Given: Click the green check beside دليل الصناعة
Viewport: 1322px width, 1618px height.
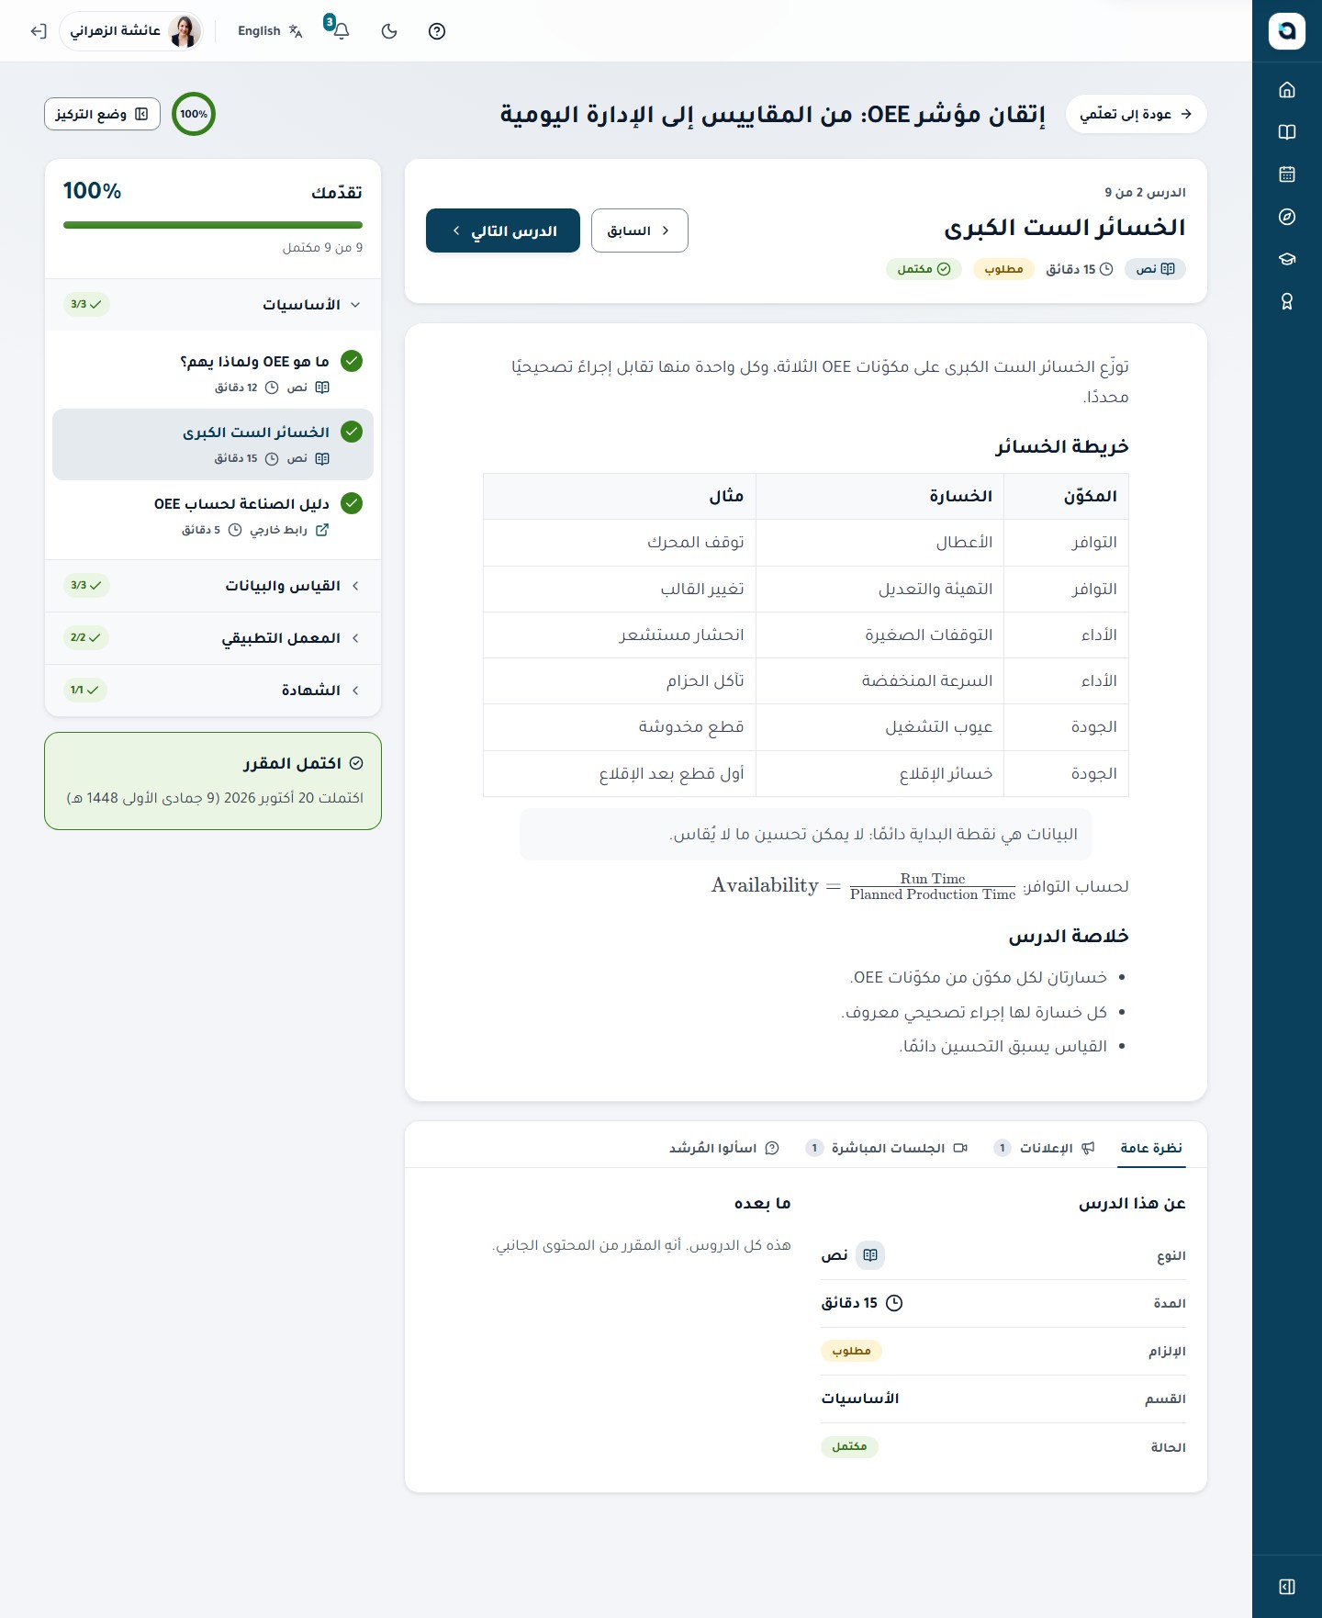Looking at the screenshot, I should [352, 503].
